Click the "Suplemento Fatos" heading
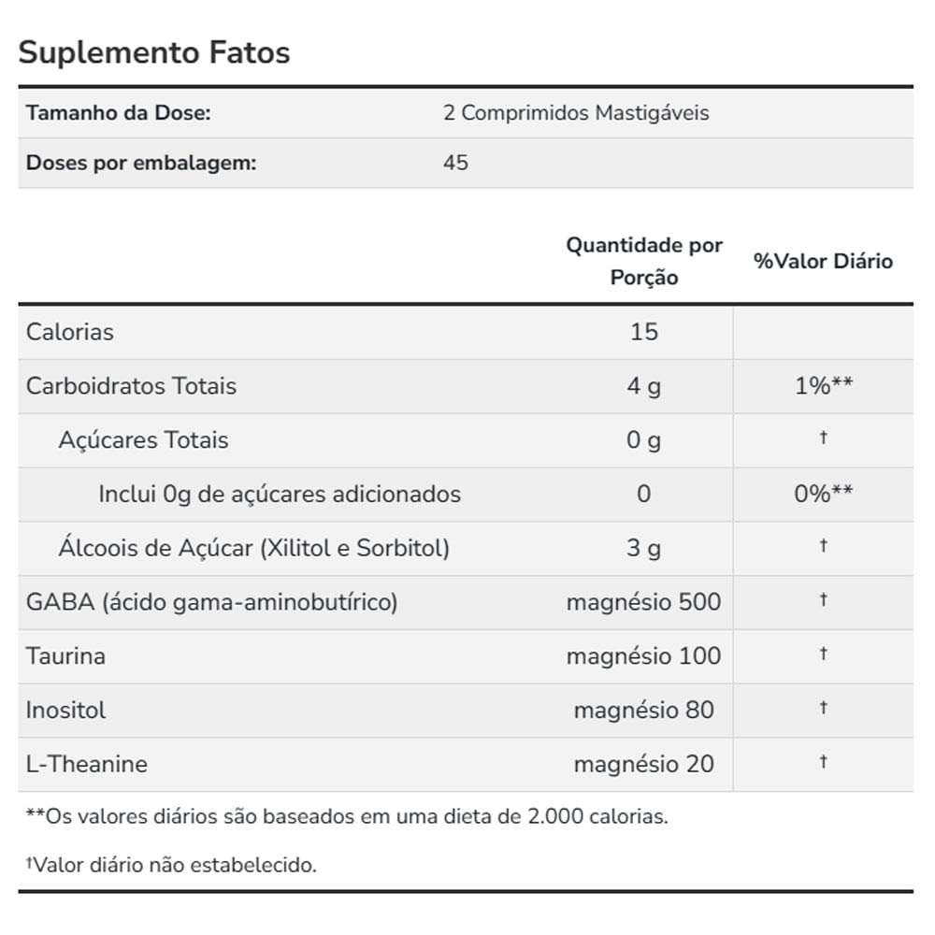The height and width of the screenshot is (935, 935). point(154,52)
